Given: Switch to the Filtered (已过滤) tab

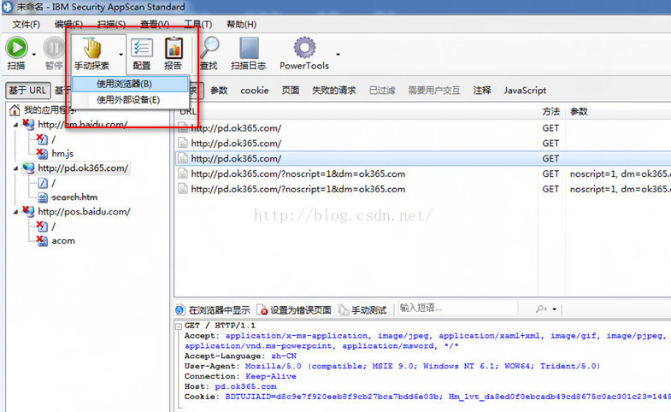Looking at the screenshot, I should coord(382,91).
